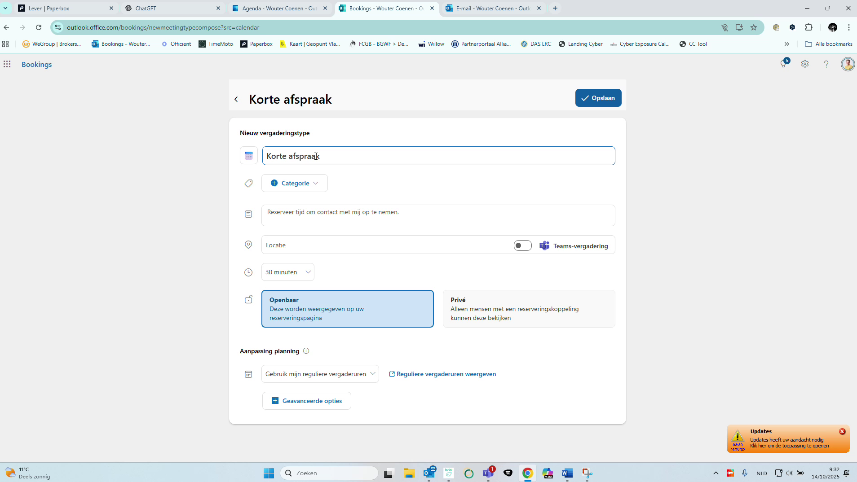The width and height of the screenshot is (857, 482).
Task: Click the Teams-vergadering logo icon
Action: pyautogui.click(x=544, y=245)
